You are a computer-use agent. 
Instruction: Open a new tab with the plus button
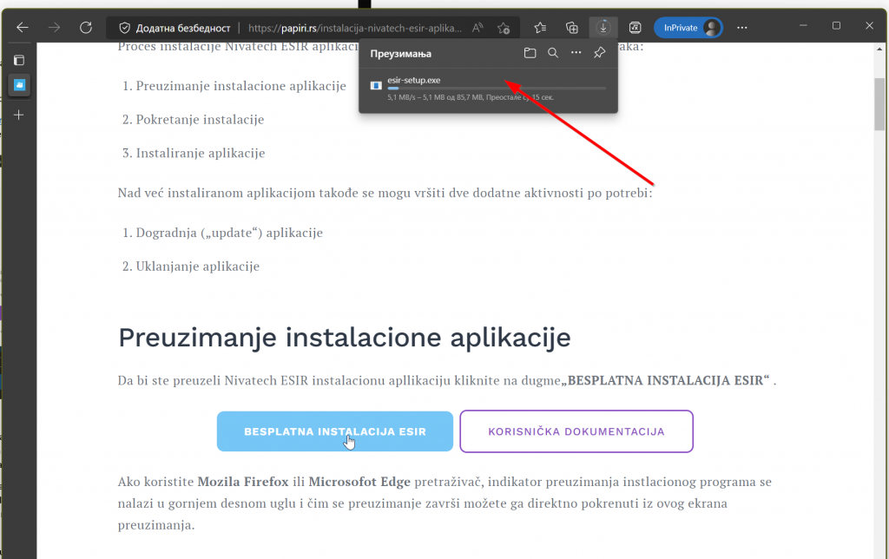click(x=19, y=115)
